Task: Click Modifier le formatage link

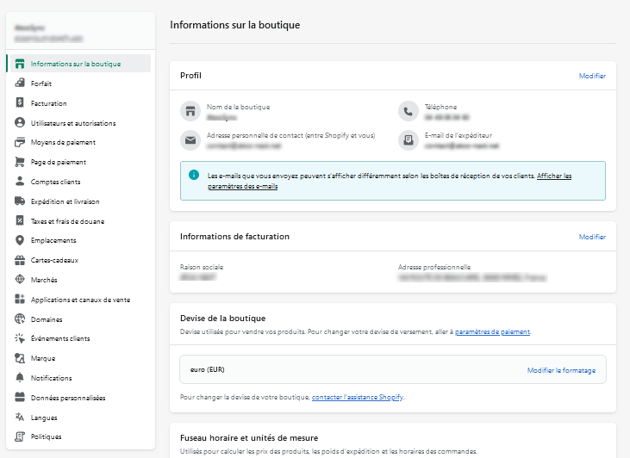Action: [561, 370]
